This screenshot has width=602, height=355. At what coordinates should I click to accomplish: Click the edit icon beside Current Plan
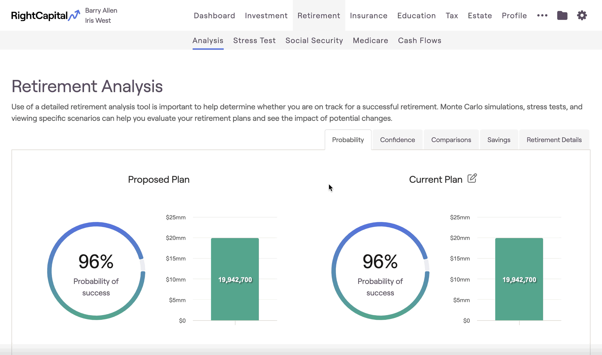coord(472,178)
